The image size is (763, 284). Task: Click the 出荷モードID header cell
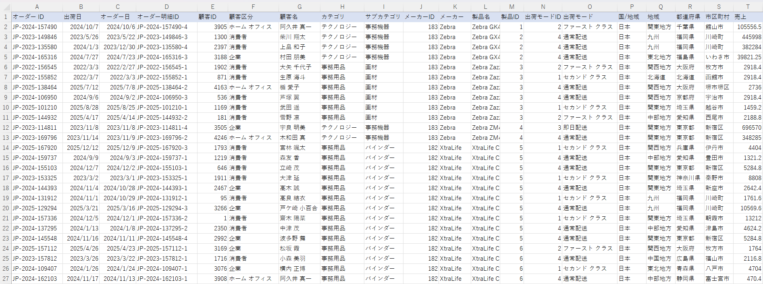(x=543, y=17)
